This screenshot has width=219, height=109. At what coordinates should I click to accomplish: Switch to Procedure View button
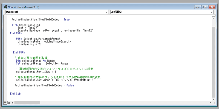(5, 103)
